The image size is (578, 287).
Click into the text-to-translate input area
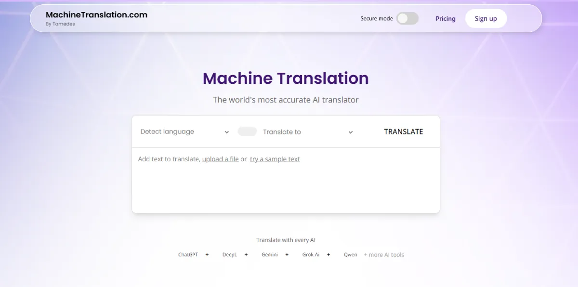(285, 188)
